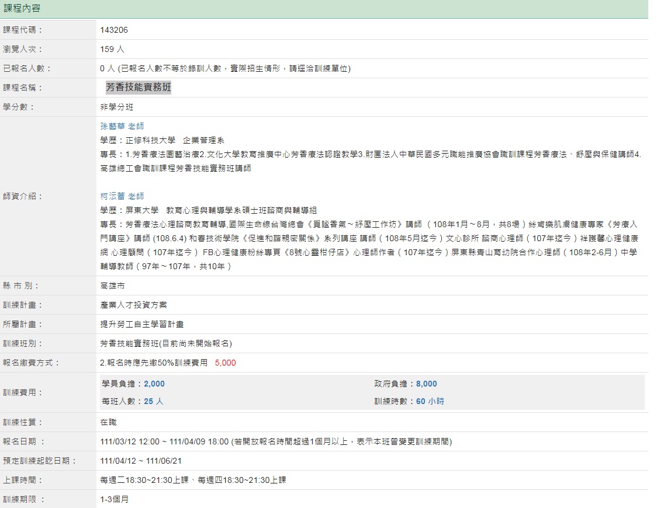Click the training period 111/04/12 ~ 111/06/21
The width and height of the screenshot is (657, 508).
coord(141,461)
